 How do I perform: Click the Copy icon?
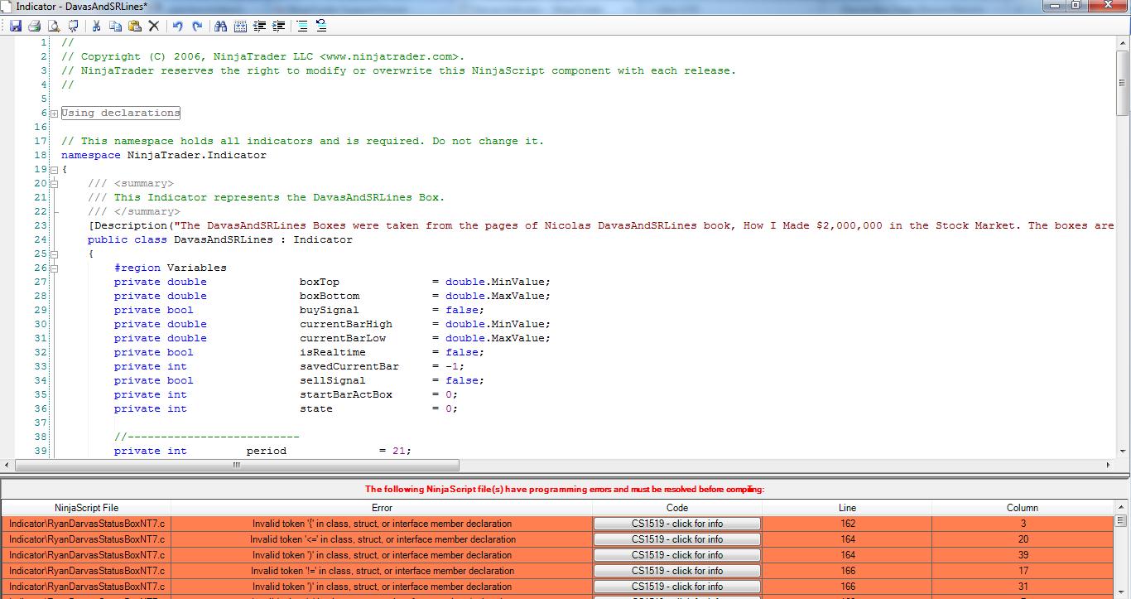point(115,26)
